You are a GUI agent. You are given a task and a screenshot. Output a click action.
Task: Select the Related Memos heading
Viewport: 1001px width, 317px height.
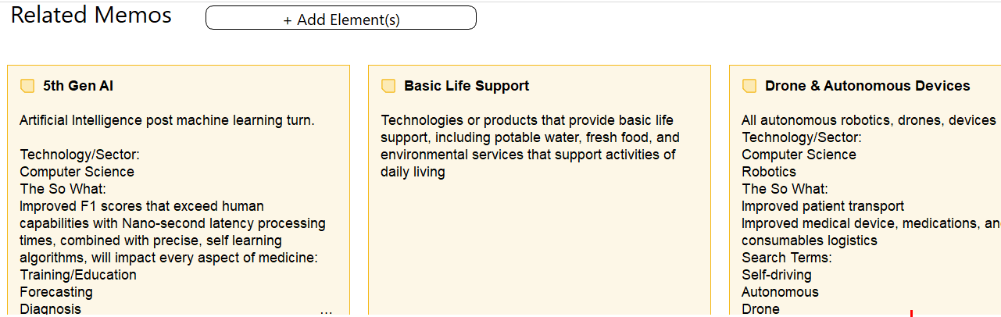tap(91, 15)
